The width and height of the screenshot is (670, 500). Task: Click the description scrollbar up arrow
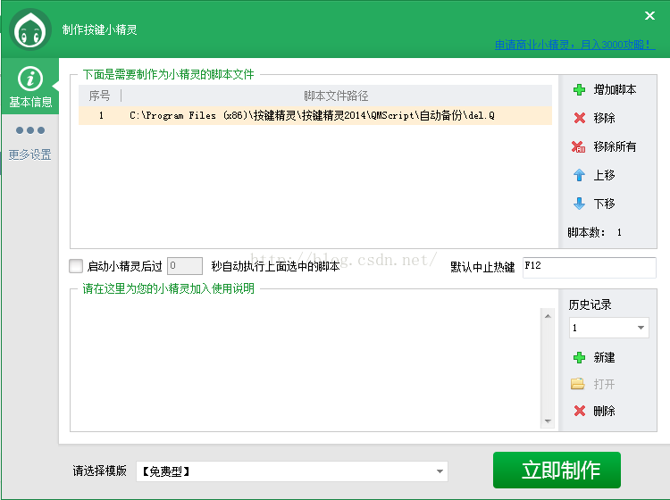point(548,316)
